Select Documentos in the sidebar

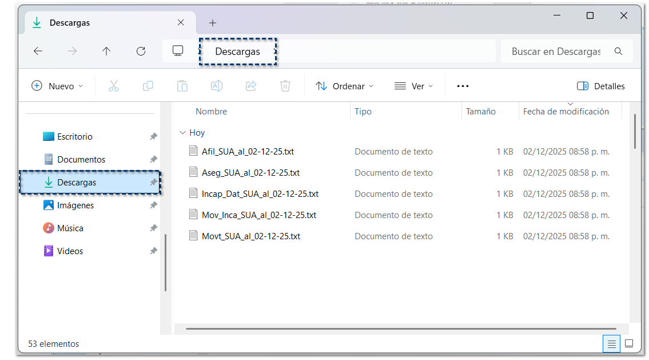pos(81,160)
